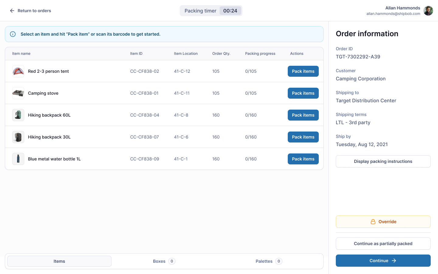
Task: Click Pack items for the Red 2-3 person tent
Action: 303,71
